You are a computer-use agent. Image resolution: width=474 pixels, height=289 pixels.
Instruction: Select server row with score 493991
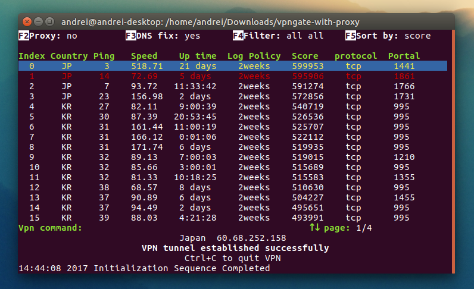tap(233, 218)
